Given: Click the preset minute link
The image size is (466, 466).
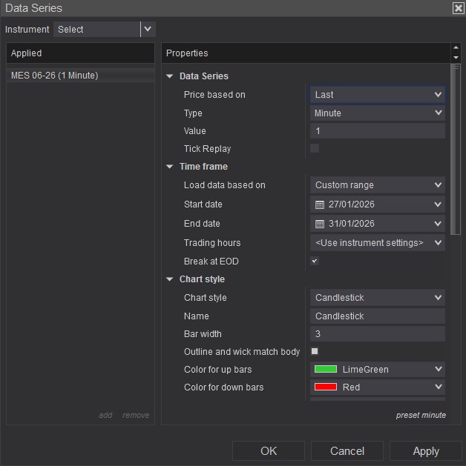Looking at the screenshot, I should (421, 415).
